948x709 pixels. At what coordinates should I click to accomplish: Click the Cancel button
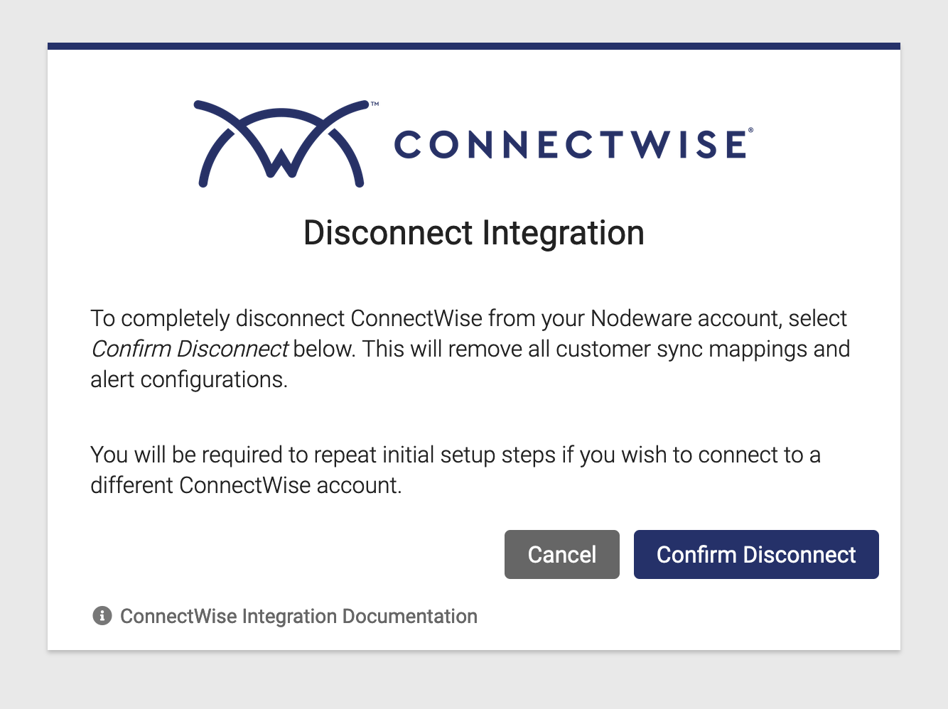pyautogui.click(x=561, y=554)
